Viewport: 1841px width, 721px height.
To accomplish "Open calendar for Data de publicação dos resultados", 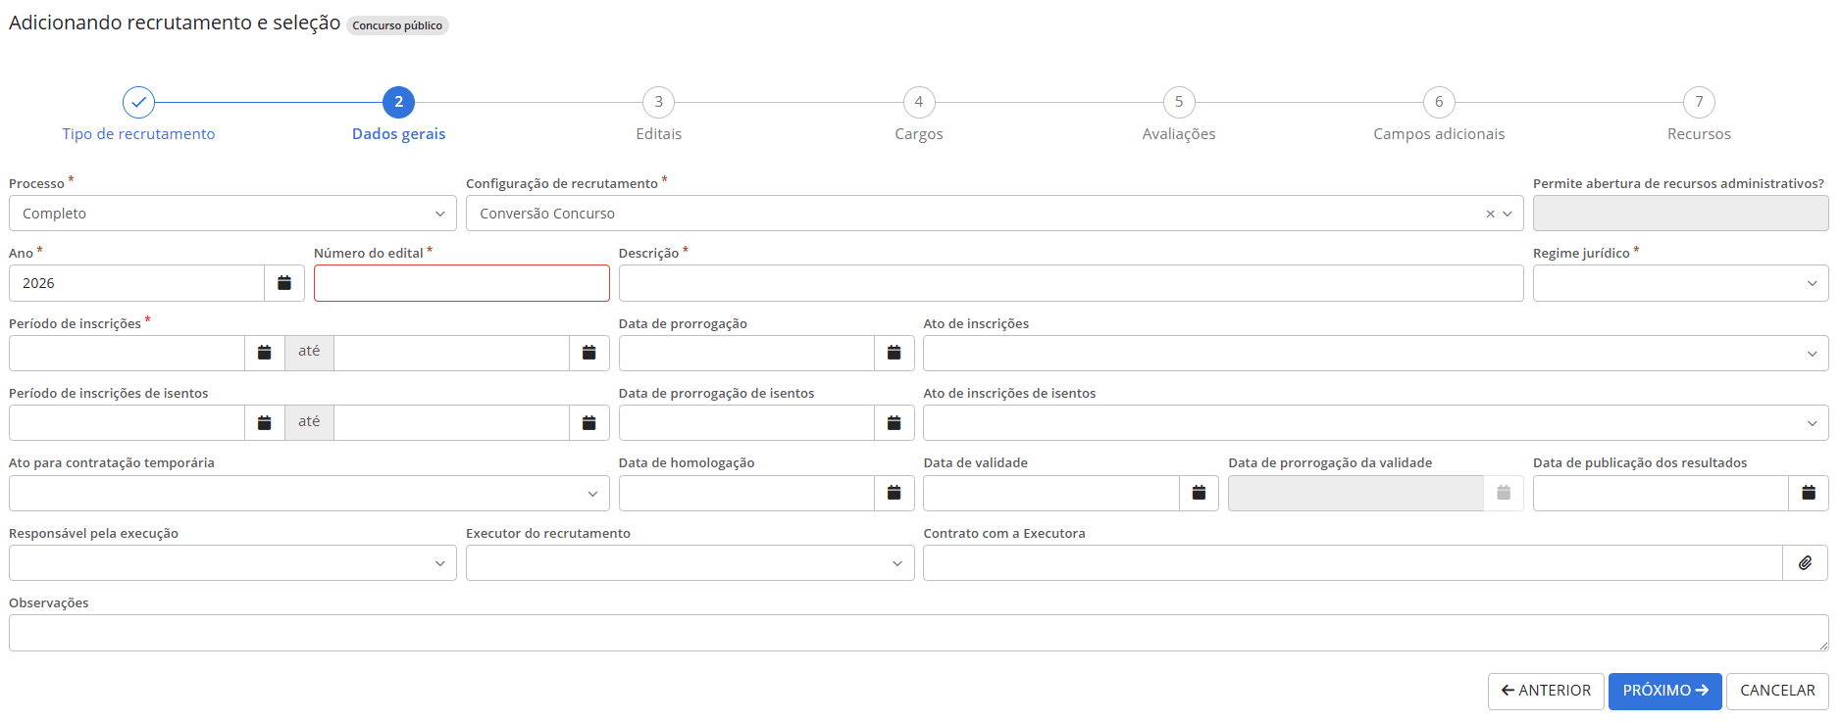I will click(x=1809, y=493).
